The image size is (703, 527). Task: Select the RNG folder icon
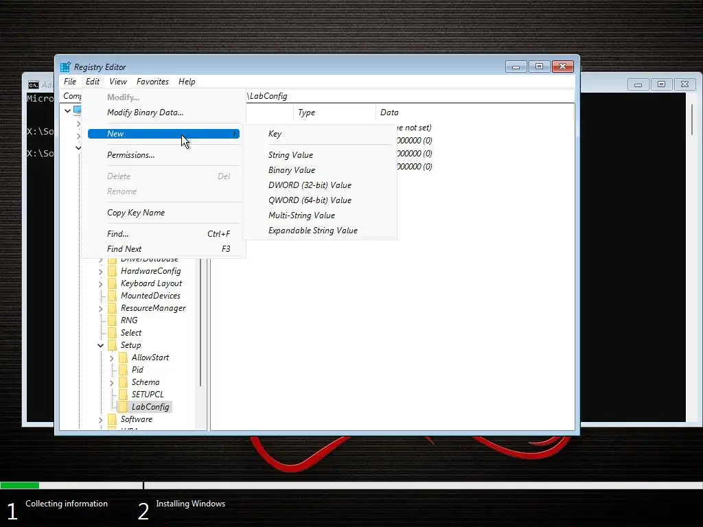[x=112, y=320]
